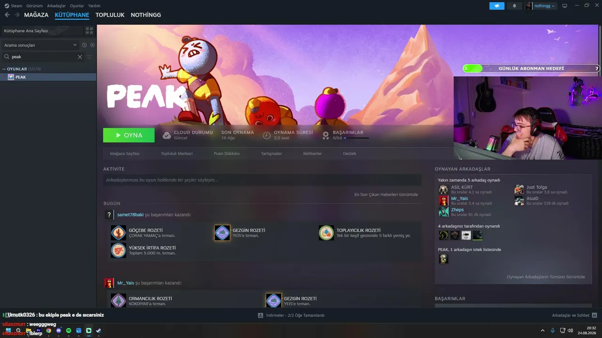
Task: Switch to Big Picture mode monitor icon
Action: (565, 6)
